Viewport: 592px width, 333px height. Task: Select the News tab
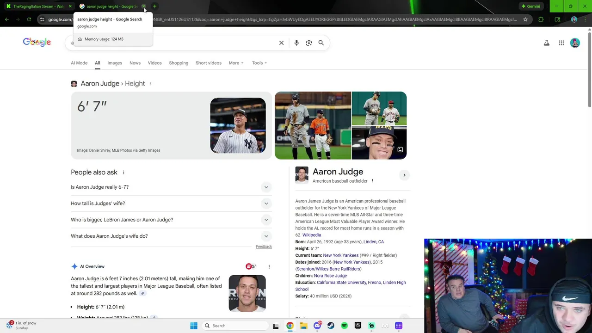coord(135,63)
